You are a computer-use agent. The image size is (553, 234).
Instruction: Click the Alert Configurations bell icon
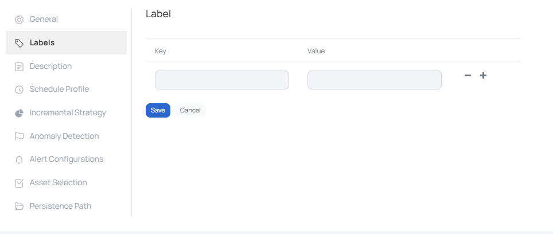pos(19,159)
